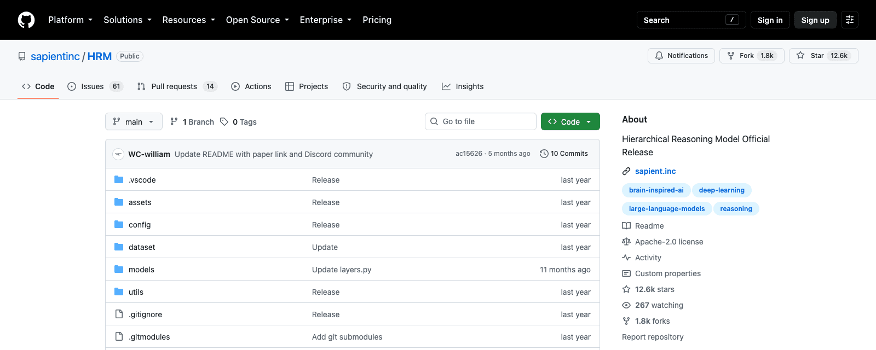Expand the Solutions menu

tap(128, 20)
